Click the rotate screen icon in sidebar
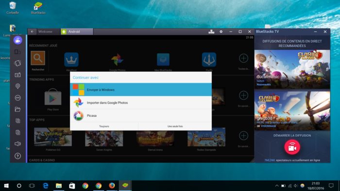Image resolution: width=340 pixels, height=191 pixels. click(17, 52)
